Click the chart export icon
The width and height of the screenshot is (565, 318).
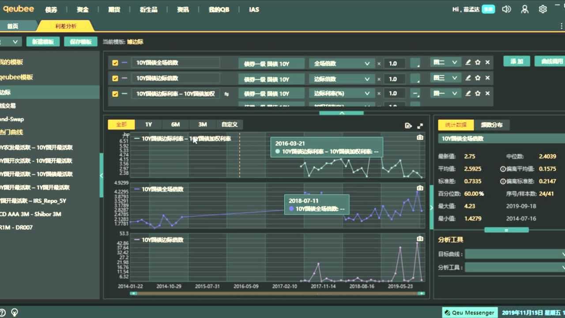(x=408, y=125)
